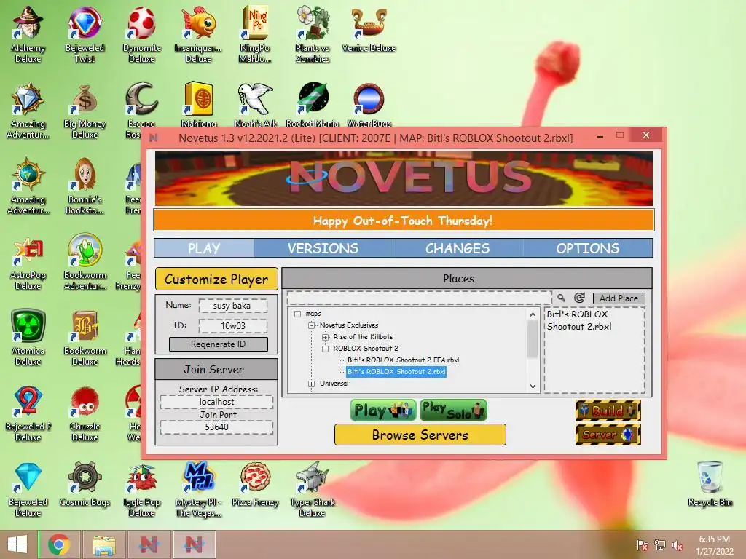746x559 pixels.
Task: Click the player ID field
Action: (232, 326)
